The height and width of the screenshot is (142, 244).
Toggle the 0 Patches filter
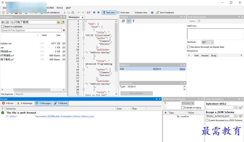point(61,103)
